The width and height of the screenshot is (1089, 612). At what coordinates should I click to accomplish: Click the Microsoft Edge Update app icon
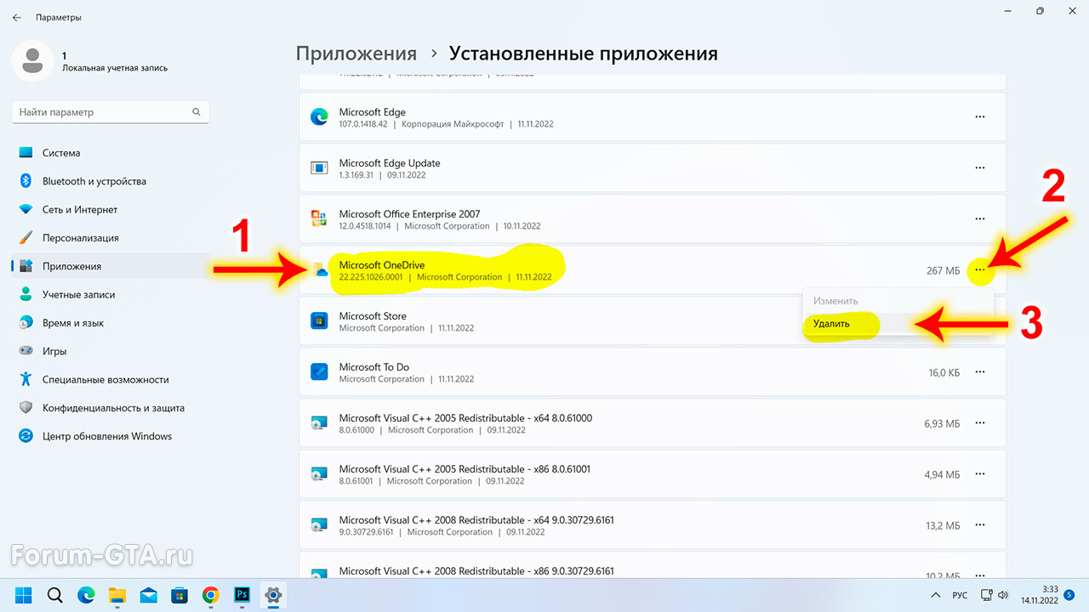coord(319,168)
